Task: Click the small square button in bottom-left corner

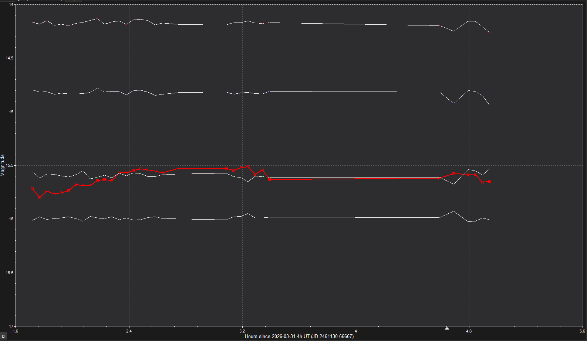Action: (3, 336)
